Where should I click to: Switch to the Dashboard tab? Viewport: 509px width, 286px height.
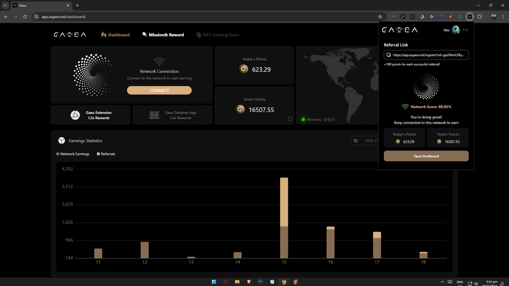115,35
